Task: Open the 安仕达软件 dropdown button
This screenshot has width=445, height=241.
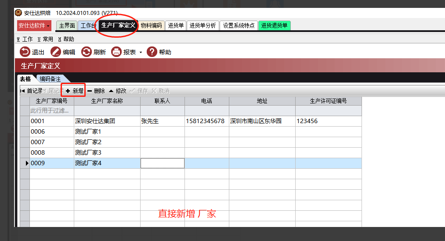Action: [x=34, y=26]
